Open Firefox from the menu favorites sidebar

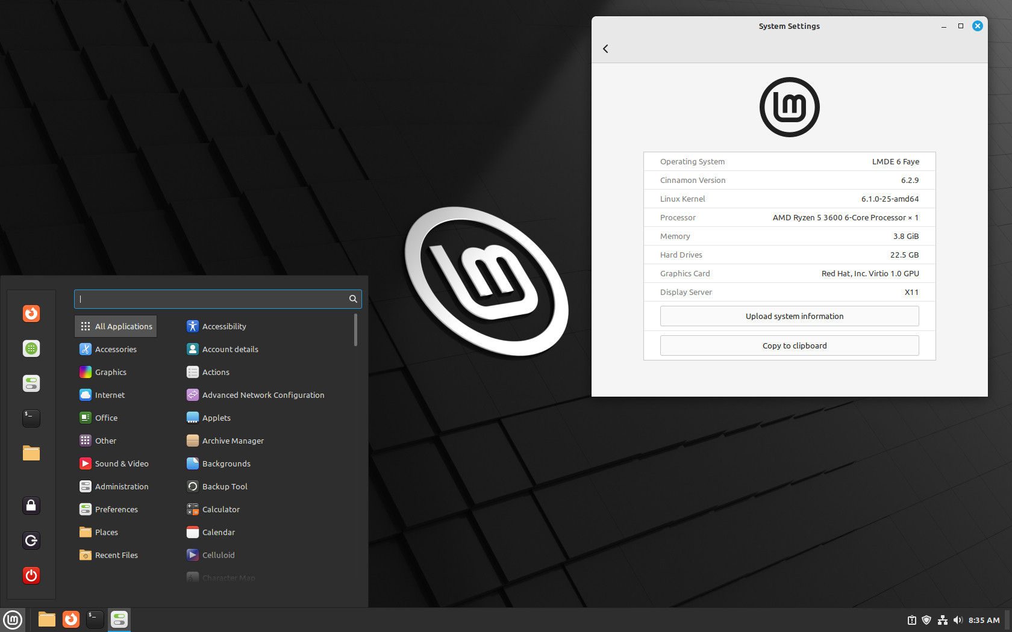tap(31, 314)
